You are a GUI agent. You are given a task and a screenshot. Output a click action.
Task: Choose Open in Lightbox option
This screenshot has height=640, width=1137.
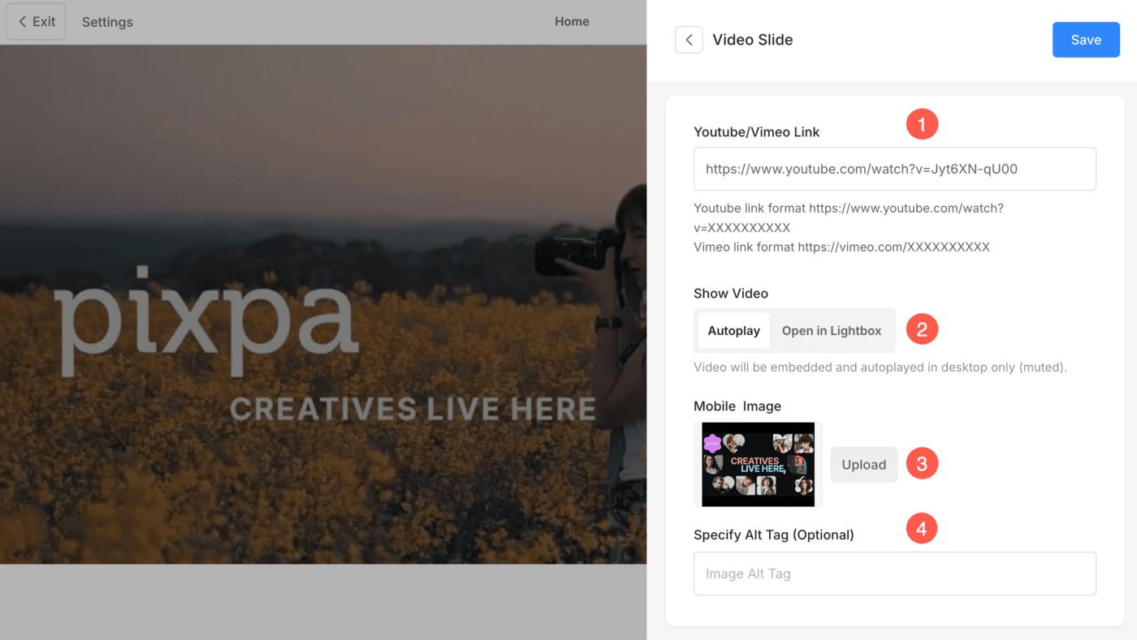pyautogui.click(x=832, y=331)
